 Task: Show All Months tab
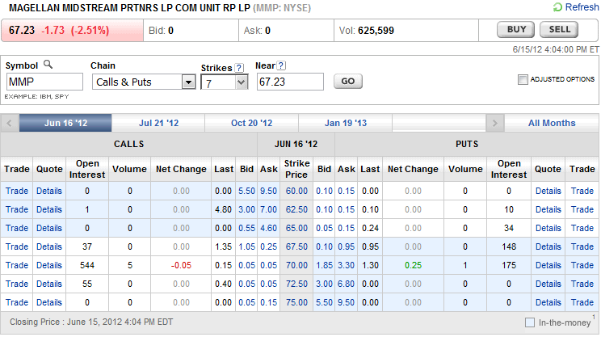(552, 123)
